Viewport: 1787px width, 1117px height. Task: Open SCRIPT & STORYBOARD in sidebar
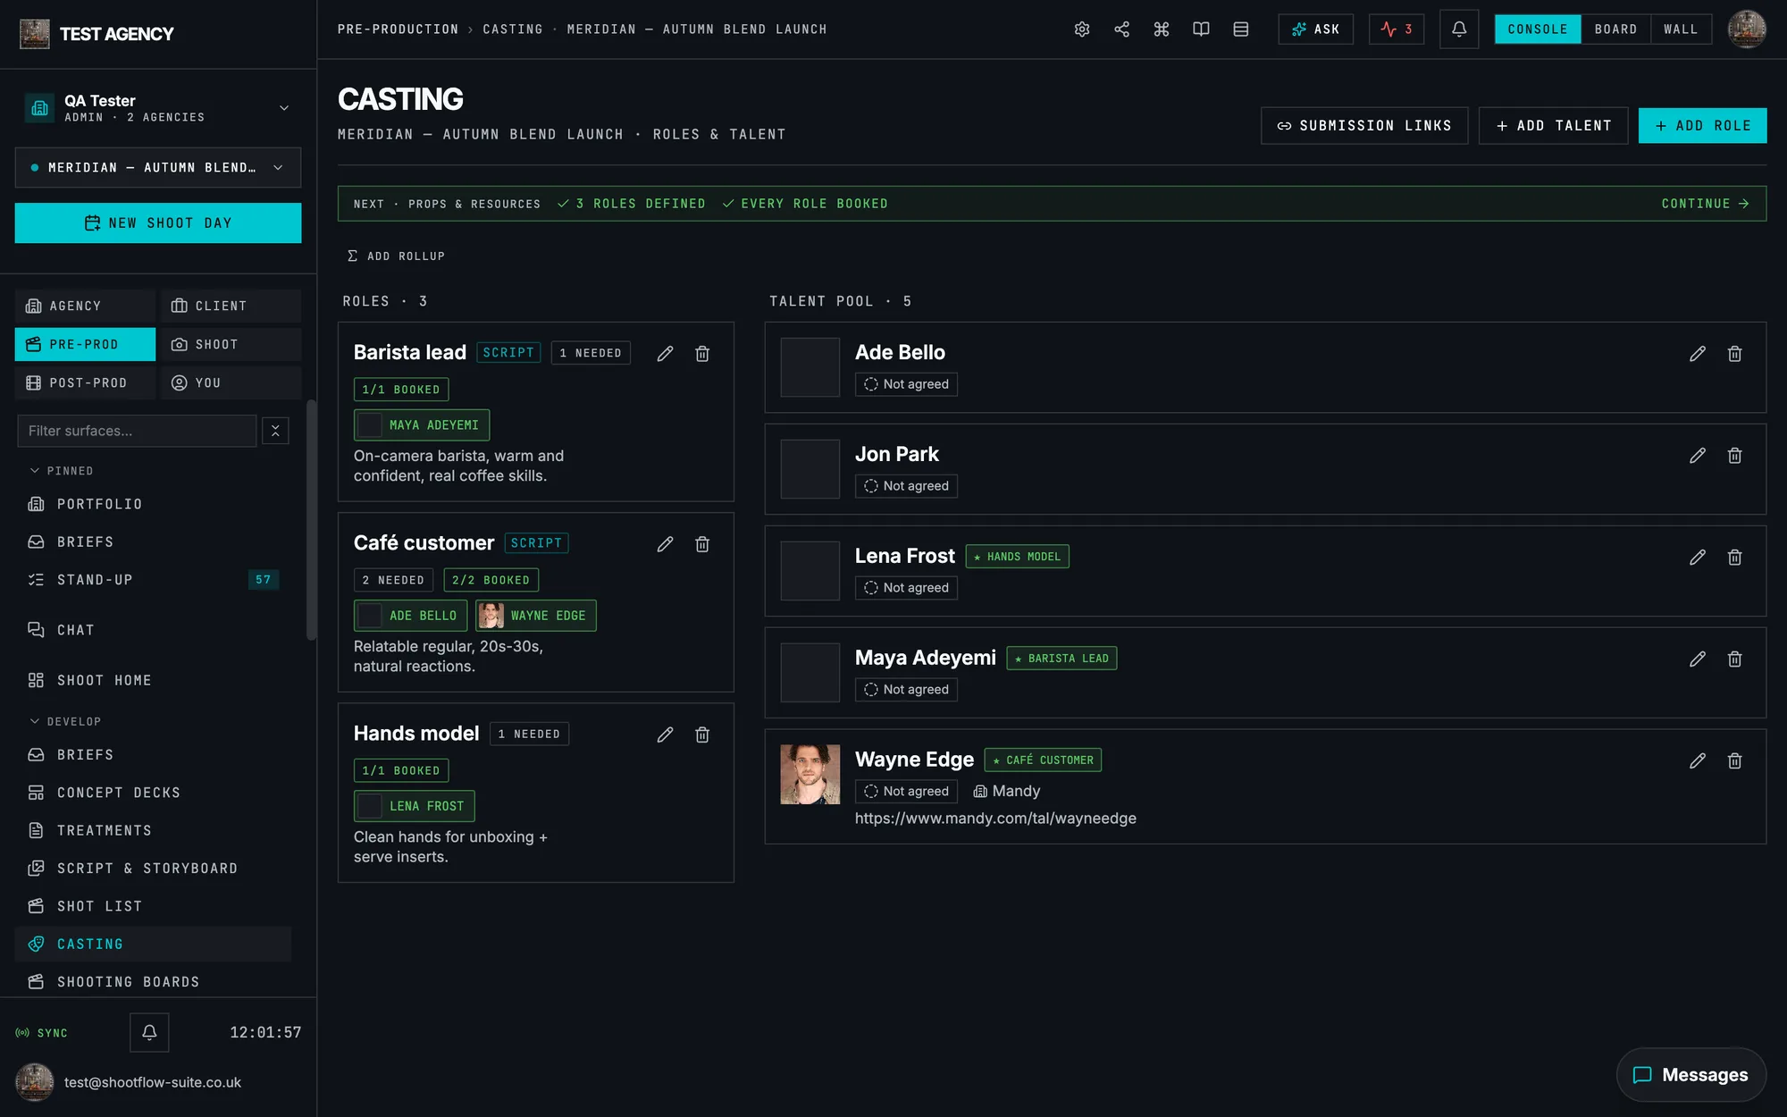[153, 869]
